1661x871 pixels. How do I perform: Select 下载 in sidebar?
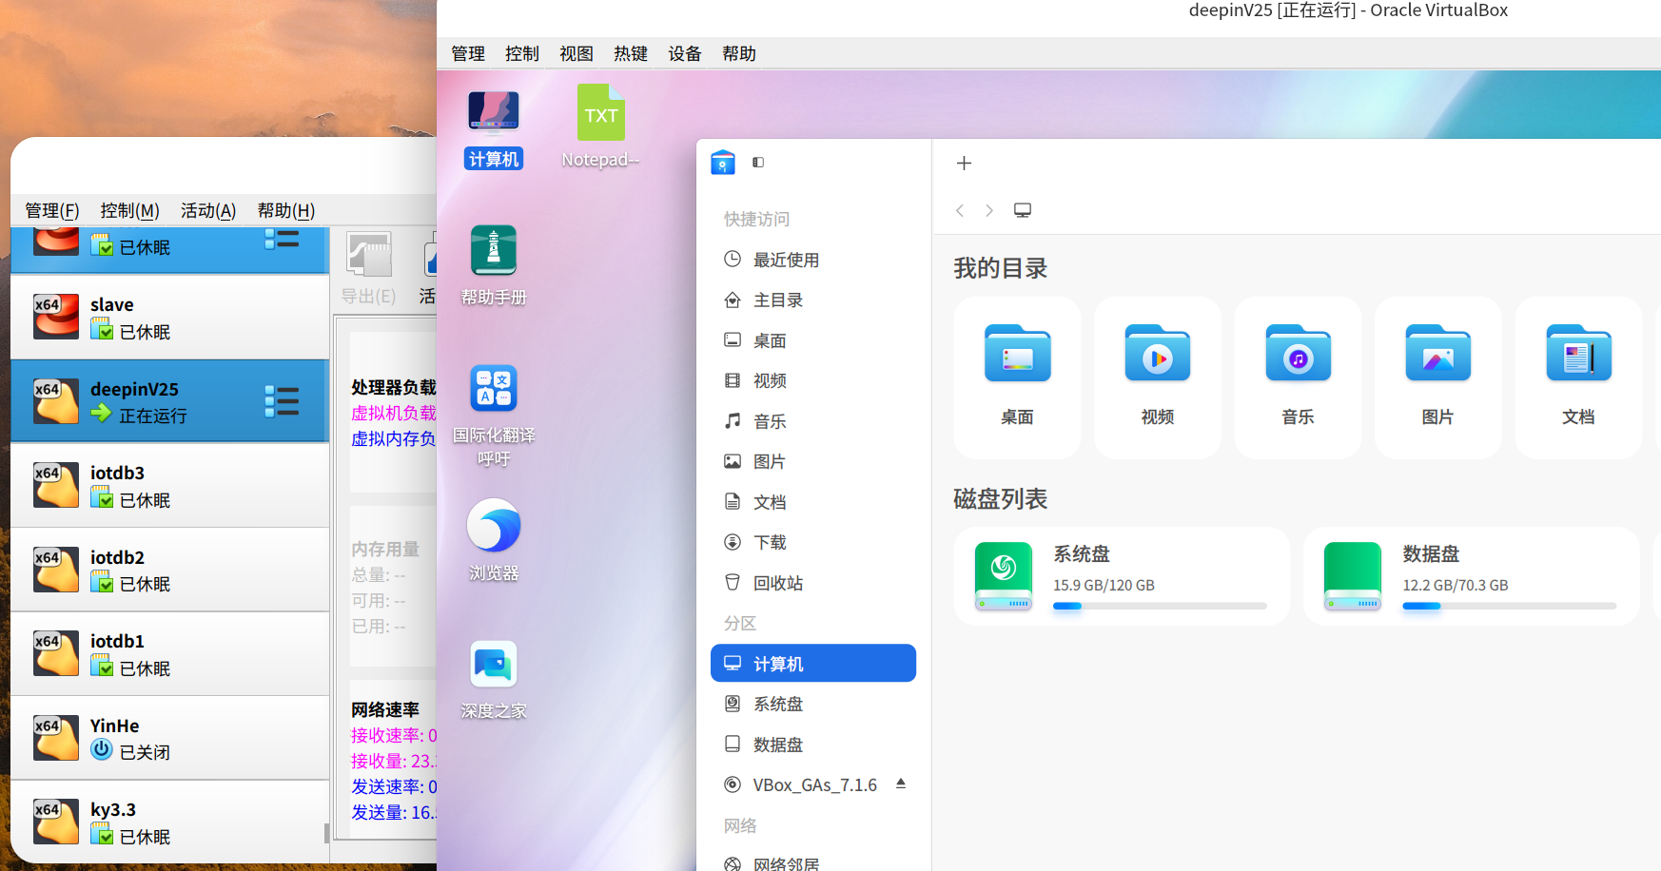point(813,542)
